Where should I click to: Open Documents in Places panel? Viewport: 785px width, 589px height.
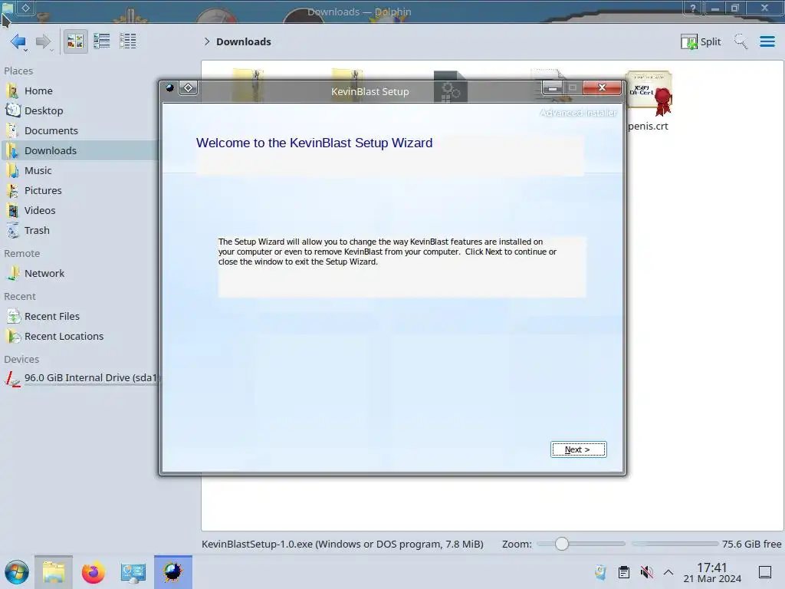pos(80,130)
